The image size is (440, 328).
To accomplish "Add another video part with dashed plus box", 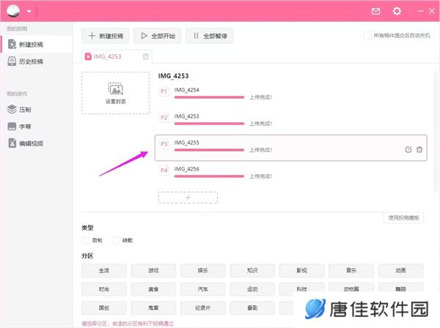I will (188, 198).
